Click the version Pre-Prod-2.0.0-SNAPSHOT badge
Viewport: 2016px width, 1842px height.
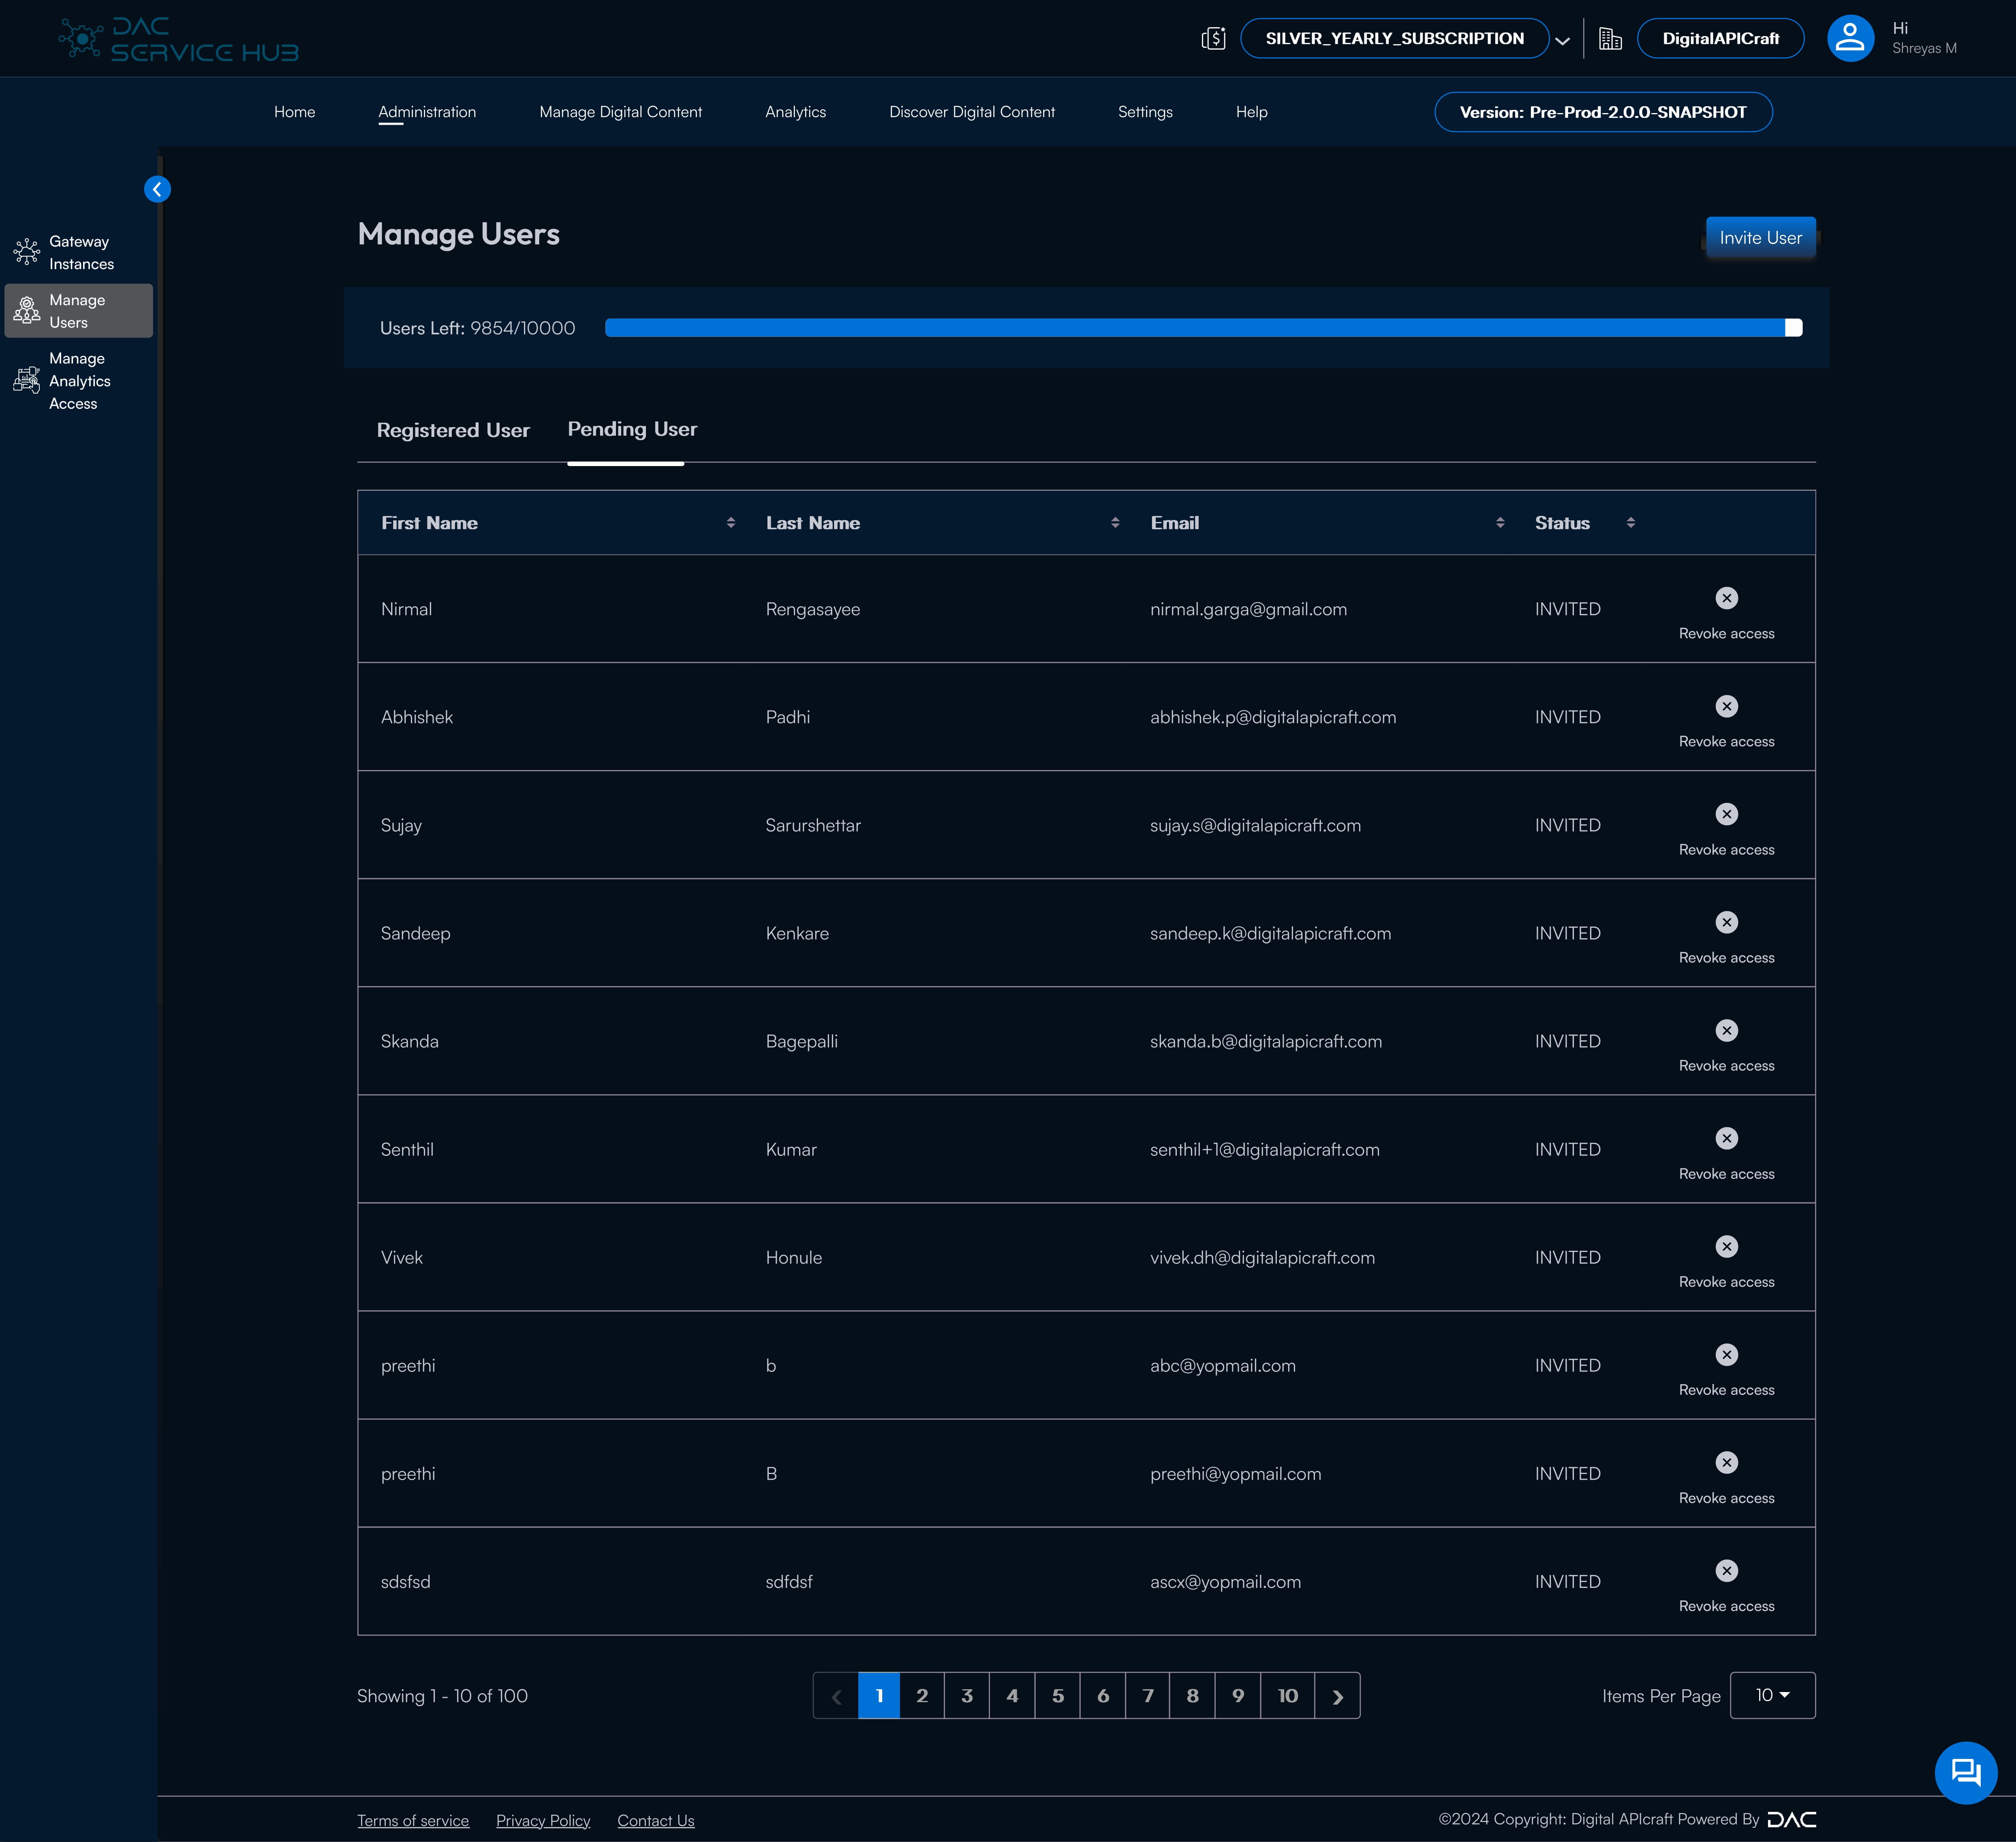click(x=1603, y=112)
